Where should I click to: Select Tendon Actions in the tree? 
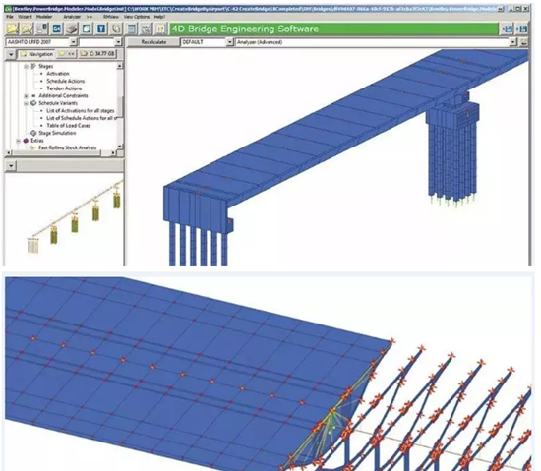click(x=64, y=88)
